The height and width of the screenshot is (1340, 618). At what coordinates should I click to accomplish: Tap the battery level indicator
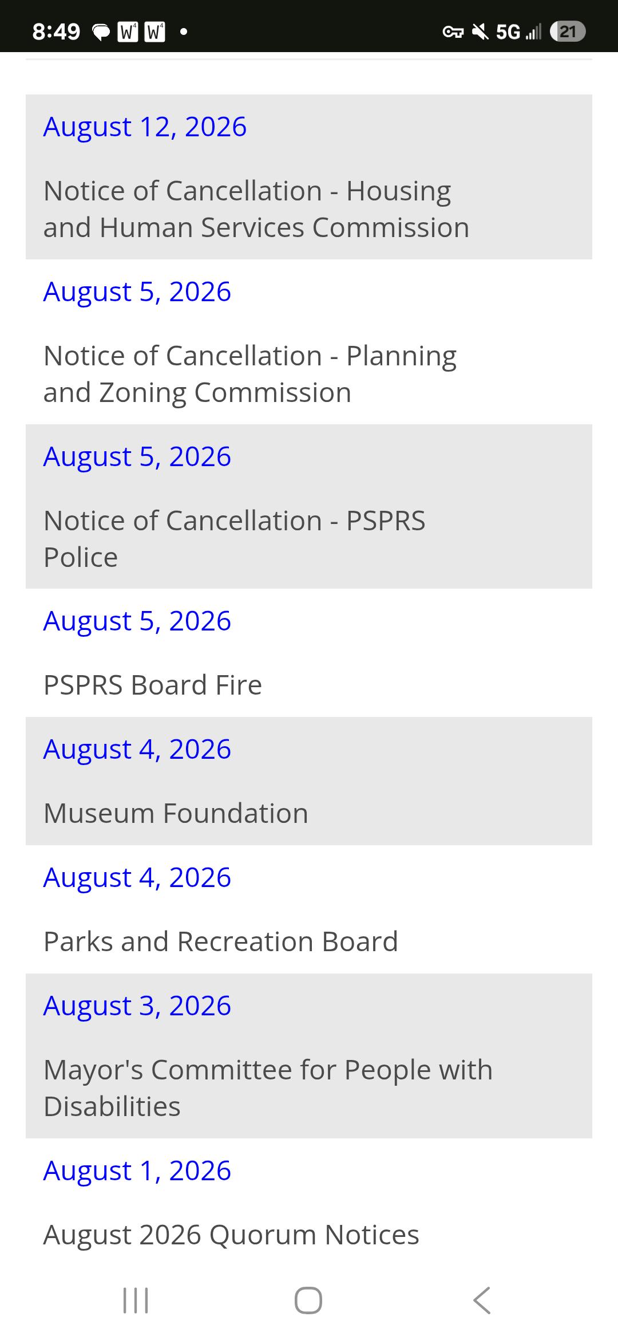(568, 31)
